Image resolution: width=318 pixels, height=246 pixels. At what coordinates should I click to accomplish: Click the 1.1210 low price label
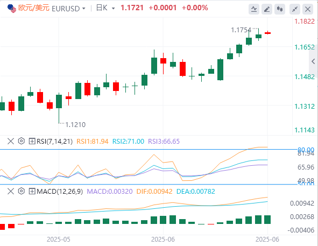75,125
